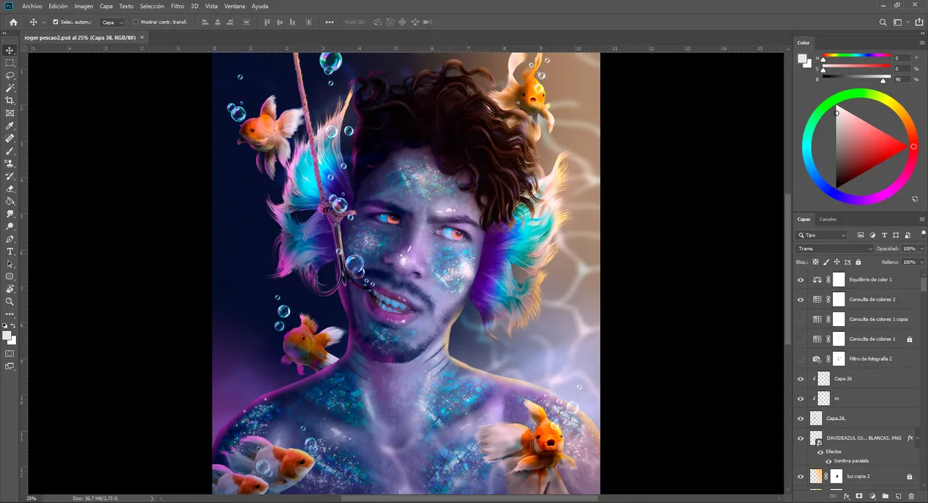Select the Zoom tool in the toolbox
The height and width of the screenshot is (503, 928).
point(10,302)
